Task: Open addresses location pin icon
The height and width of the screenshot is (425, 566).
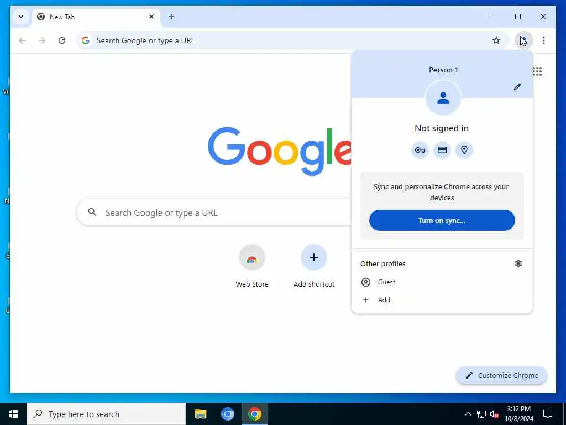Action: coord(464,150)
